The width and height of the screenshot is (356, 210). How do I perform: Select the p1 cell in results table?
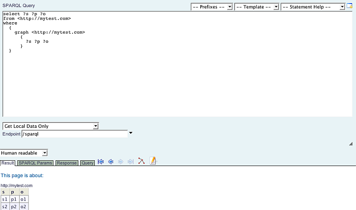(x=14, y=199)
